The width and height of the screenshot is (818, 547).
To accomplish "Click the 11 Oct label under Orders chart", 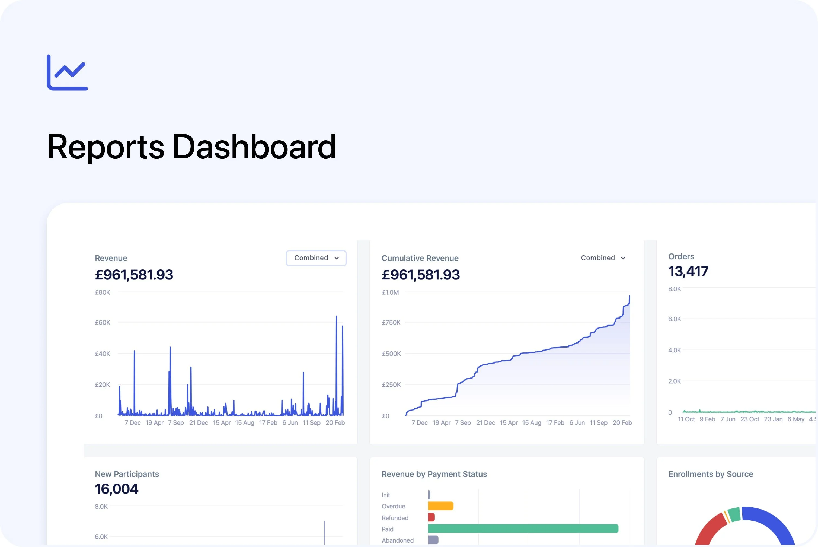I will pyautogui.click(x=686, y=419).
